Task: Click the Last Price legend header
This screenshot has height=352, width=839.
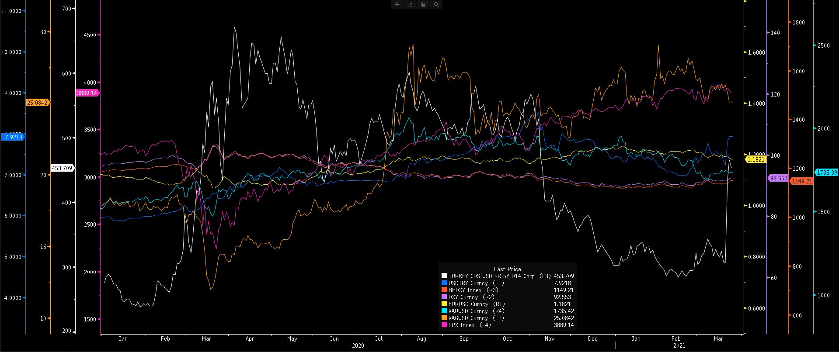Action: point(507,269)
